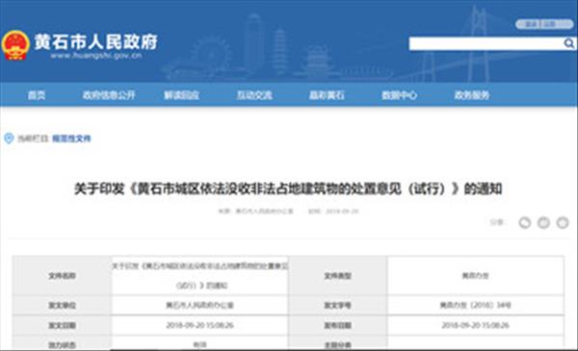Click the 发布日期 table header cell

click(x=338, y=325)
